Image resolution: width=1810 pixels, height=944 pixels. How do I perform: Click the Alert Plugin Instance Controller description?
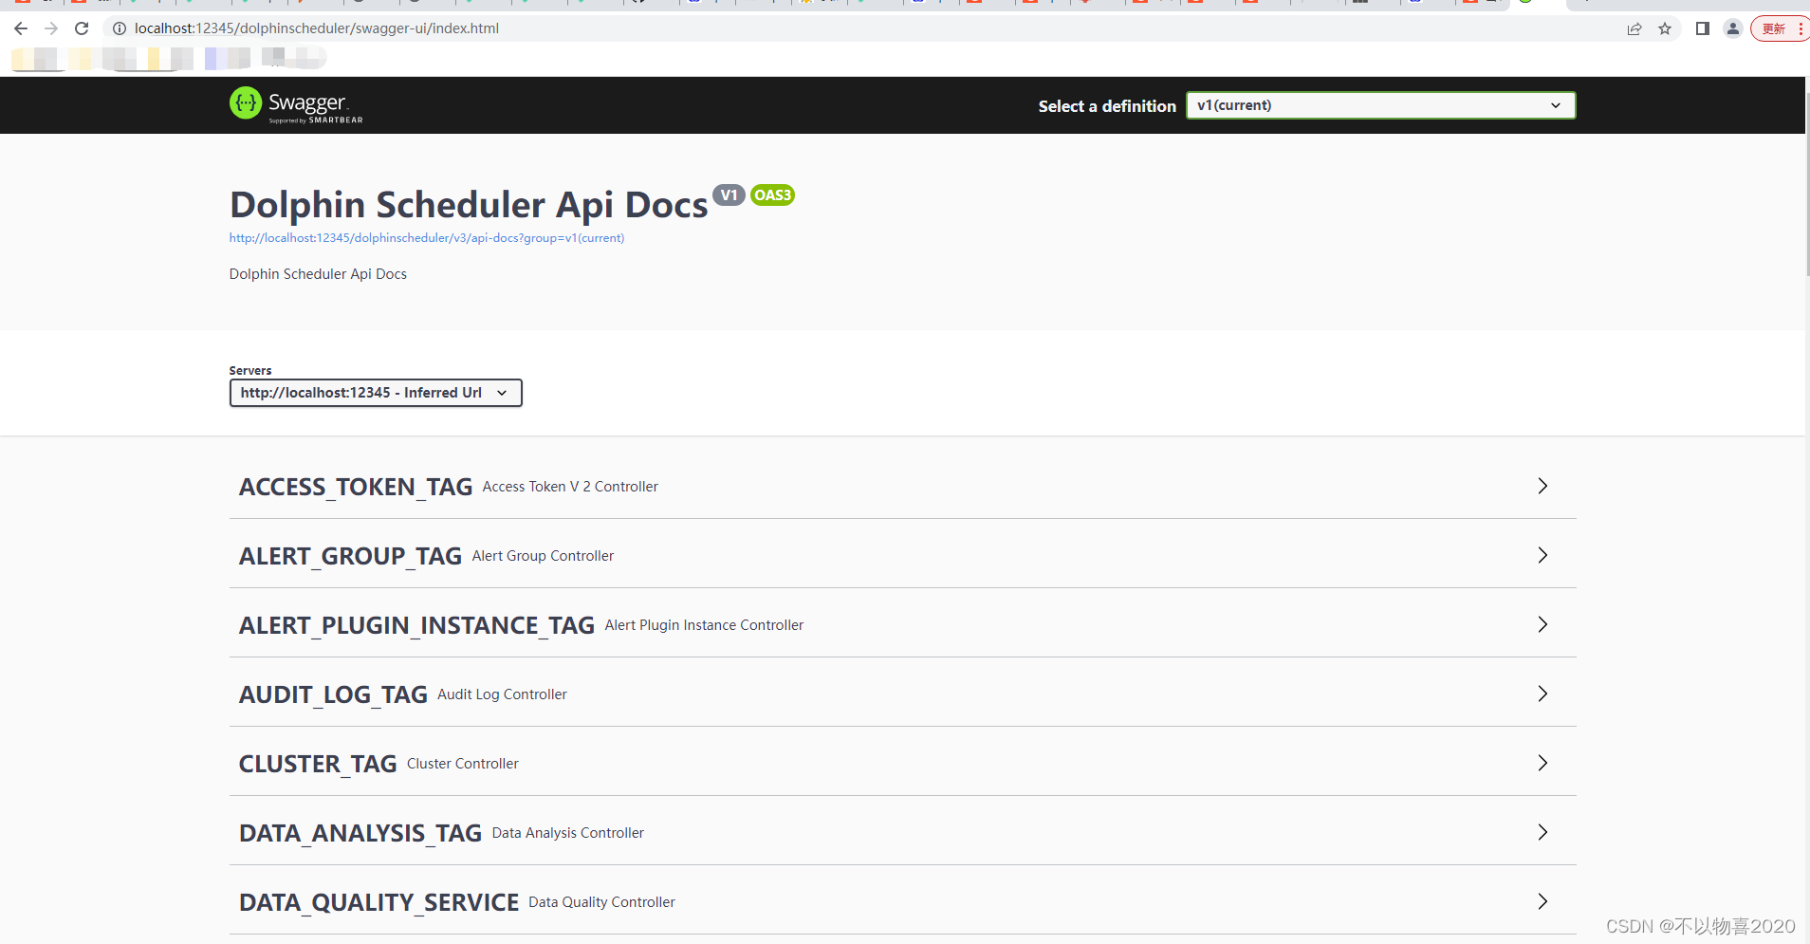[704, 625]
